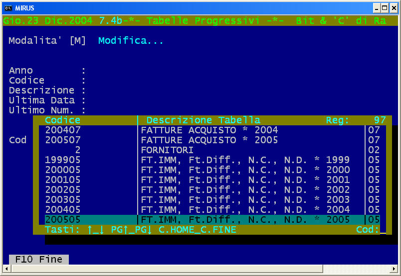
Task: Click the horizontal scrollbar right arrow
Action: pos(394,269)
